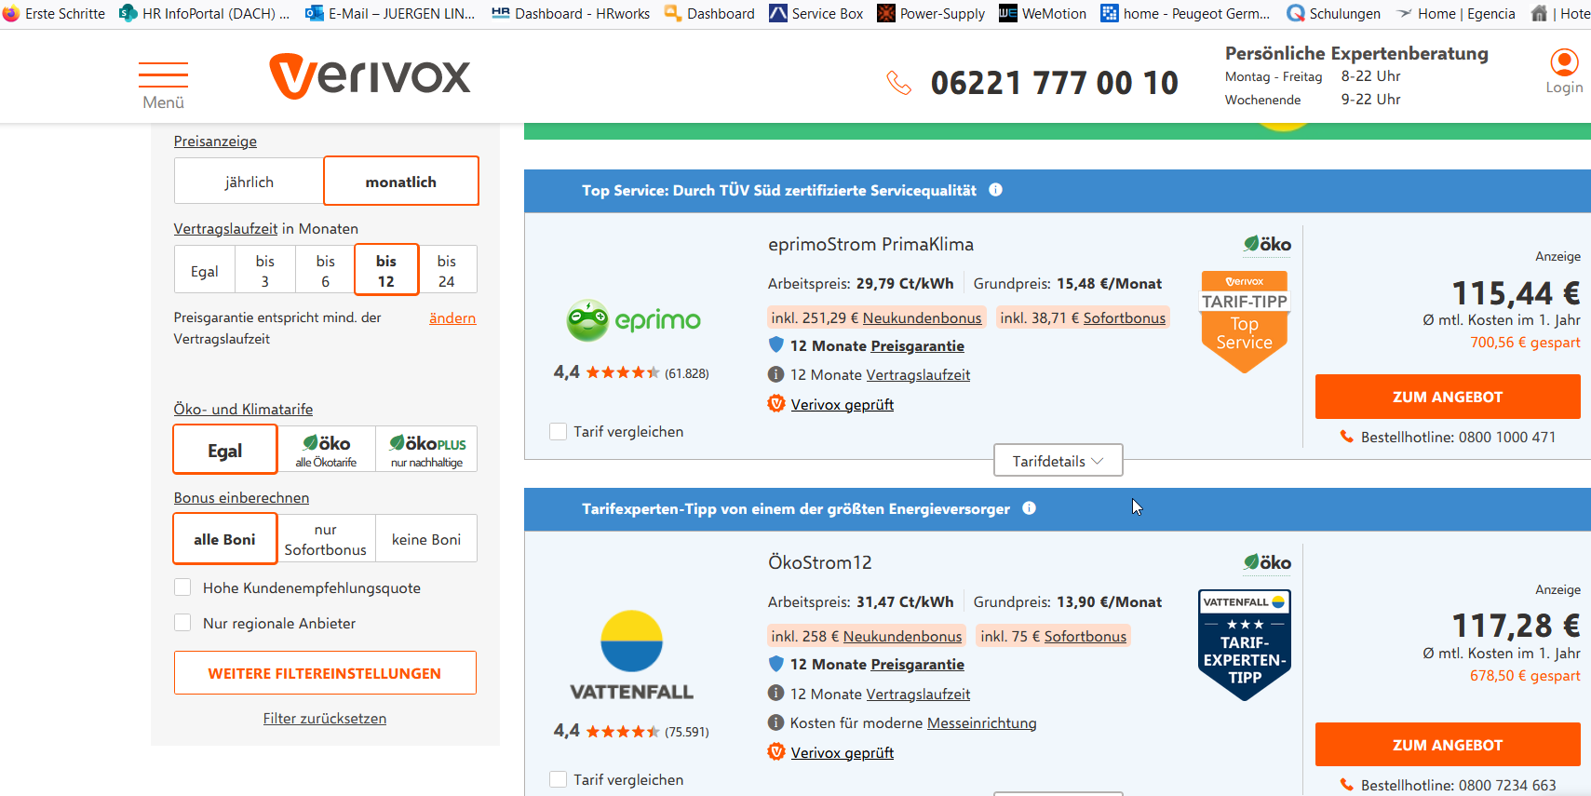Click the Login user icon
The height and width of the screenshot is (796, 1591).
[x=1564, y=63]
